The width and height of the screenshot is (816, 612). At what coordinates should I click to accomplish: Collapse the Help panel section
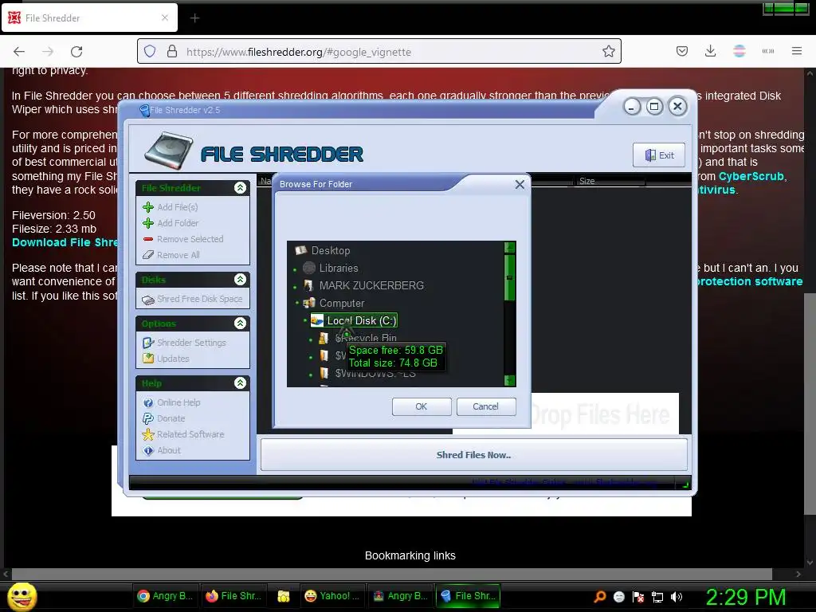click(240, 383)
